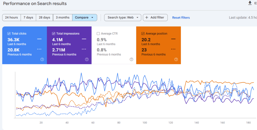
Task: Click the download export icon
Action: click(x=250, y=3)
